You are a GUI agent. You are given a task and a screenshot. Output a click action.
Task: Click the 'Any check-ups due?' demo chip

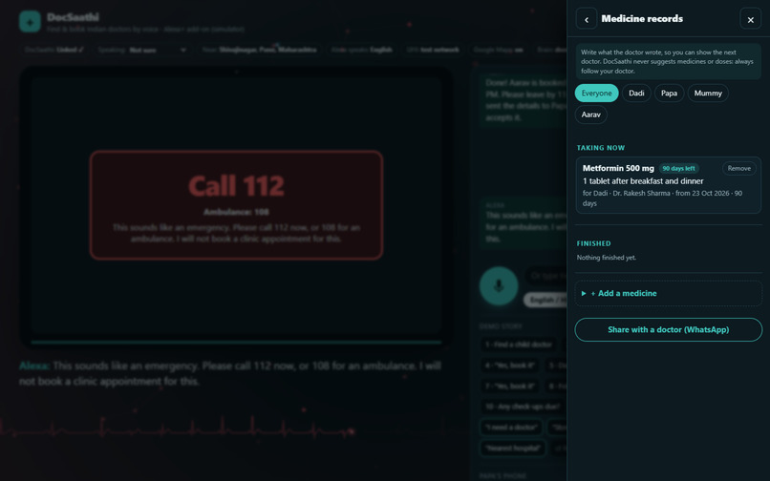tap(523, 407)
